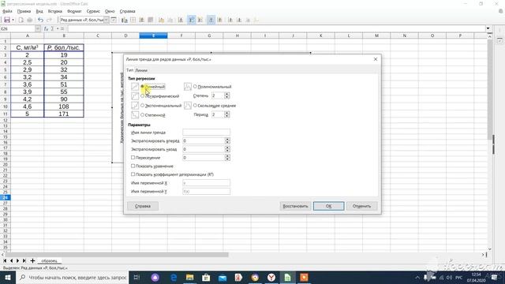
Task: Expand the Save button dropdown arrow
Action: (x=13, y=20)
